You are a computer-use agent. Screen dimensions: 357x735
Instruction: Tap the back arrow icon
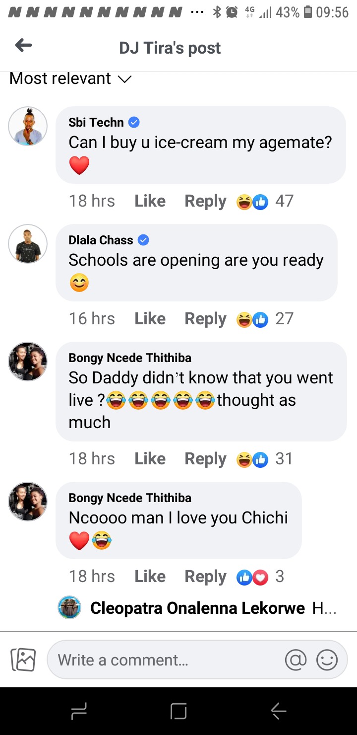pyautogui.click(x=23, y=46)
